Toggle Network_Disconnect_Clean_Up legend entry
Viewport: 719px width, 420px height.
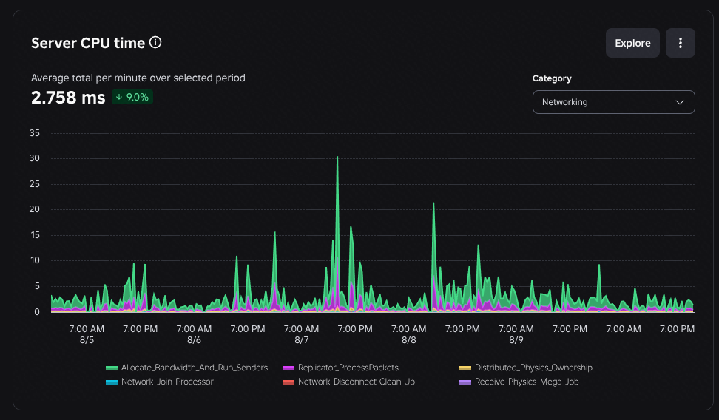point(349,382)
